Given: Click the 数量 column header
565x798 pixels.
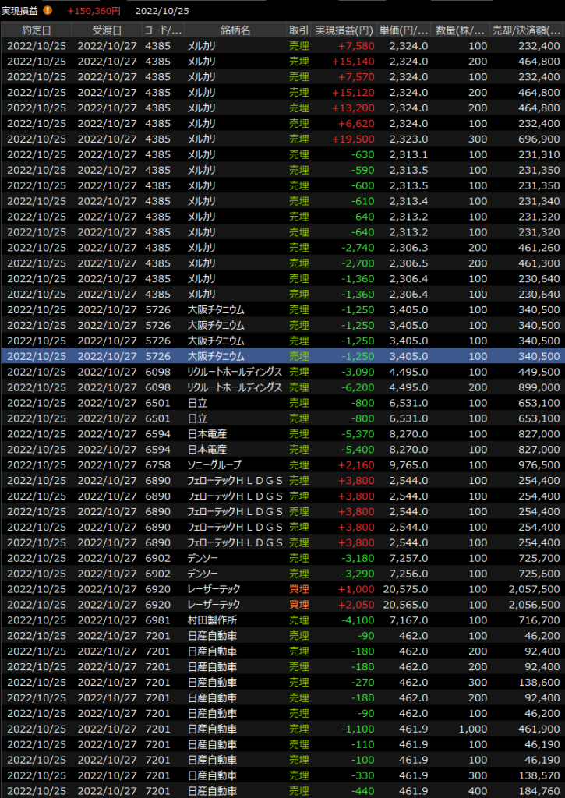Looking at the screenshot, I should (461, 30).
